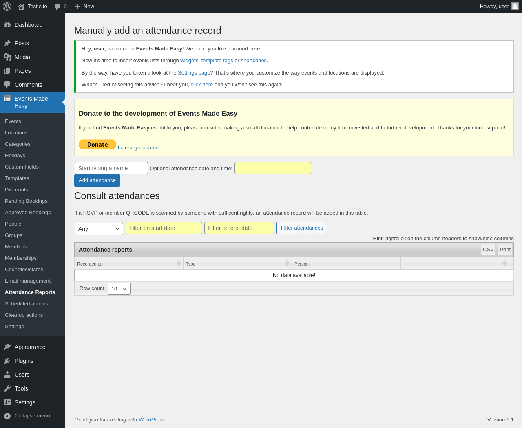Open Countries/states submenu item
The image size is (522, 428).
[24, 270]
